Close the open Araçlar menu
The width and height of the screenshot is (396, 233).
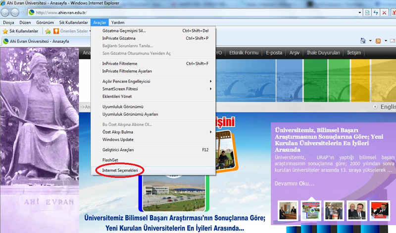[99, 22]
